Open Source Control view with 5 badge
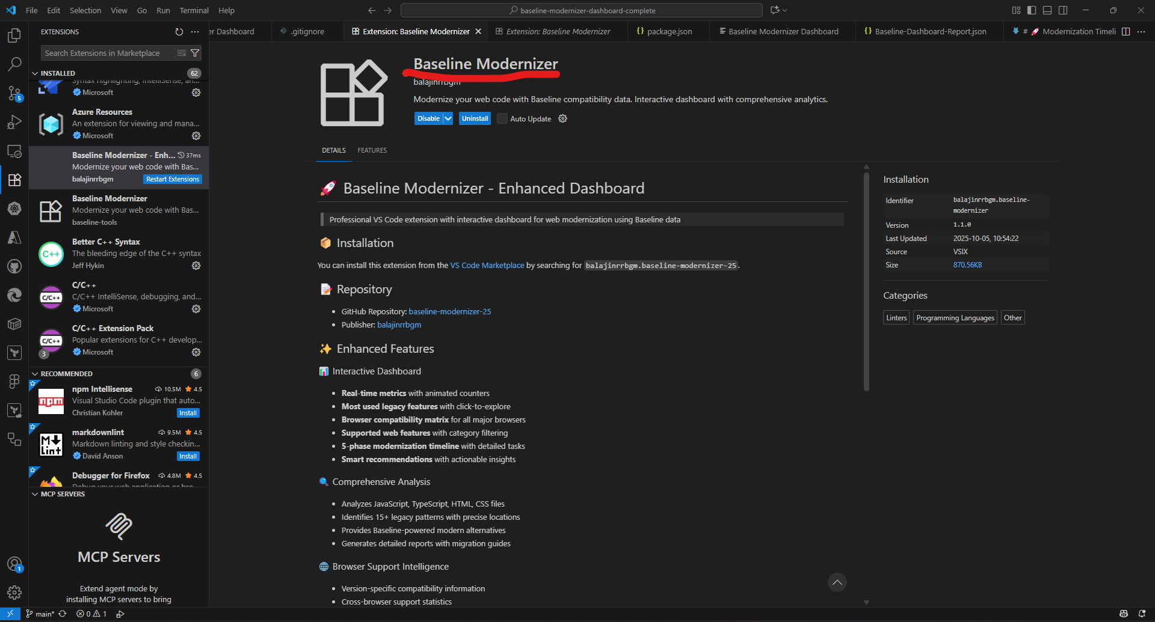Viewport: 1155px width, 622px height. coord(14,93)
